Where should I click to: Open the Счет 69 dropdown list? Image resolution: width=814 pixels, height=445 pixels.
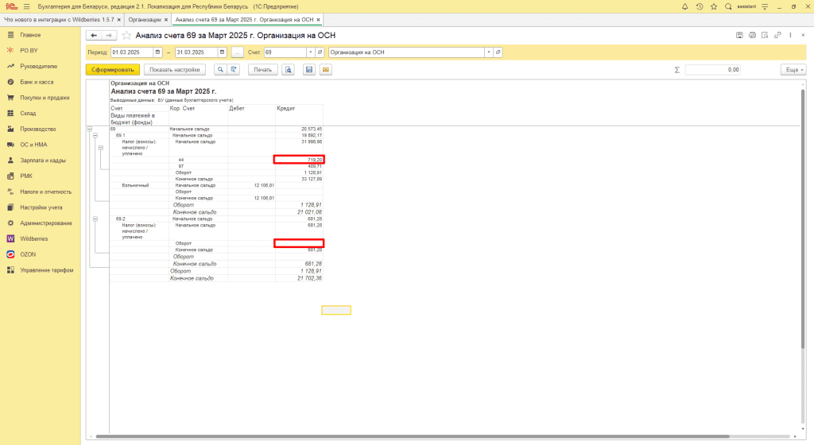(310, 52)
